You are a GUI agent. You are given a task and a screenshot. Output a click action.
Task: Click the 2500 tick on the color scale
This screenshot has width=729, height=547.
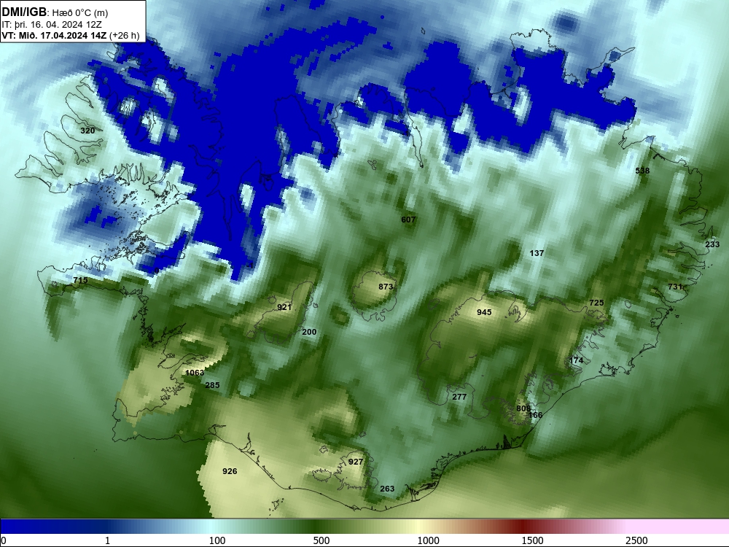(636, 540)
